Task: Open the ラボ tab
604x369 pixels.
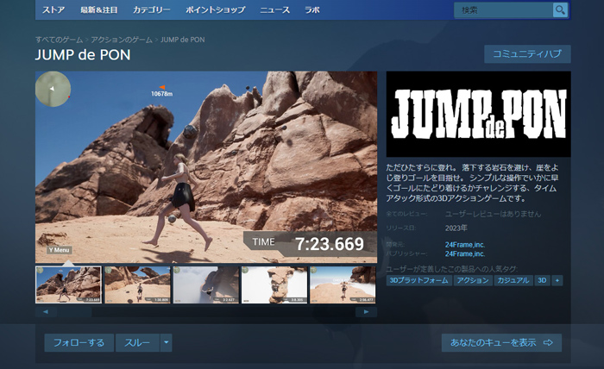Action: (312, 10)
